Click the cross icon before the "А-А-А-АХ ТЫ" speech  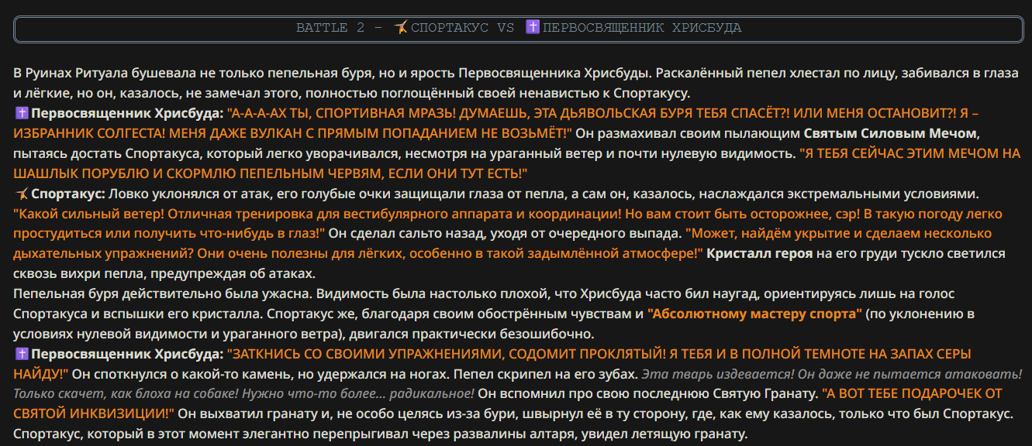(21, 113)
